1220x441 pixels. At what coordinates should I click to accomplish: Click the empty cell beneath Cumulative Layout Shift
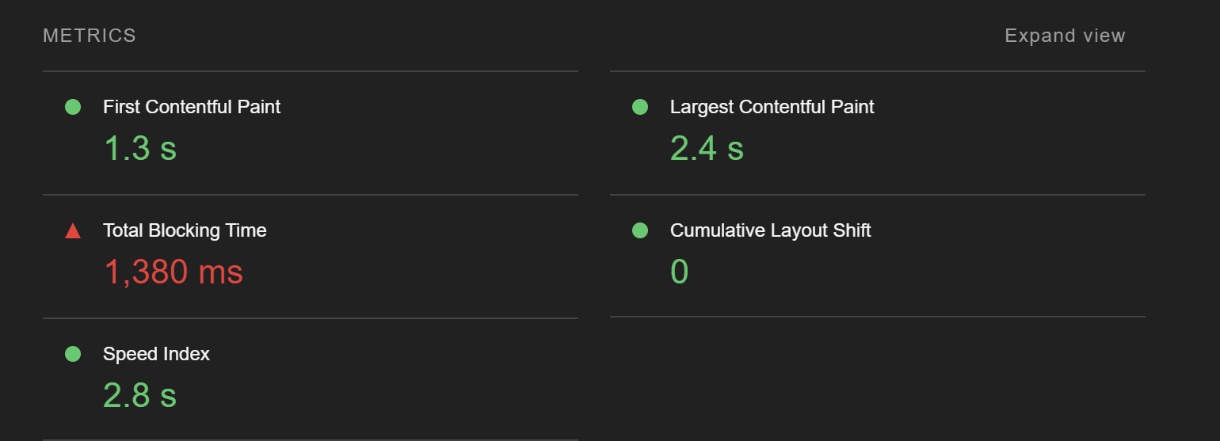(x=878, y=378)
